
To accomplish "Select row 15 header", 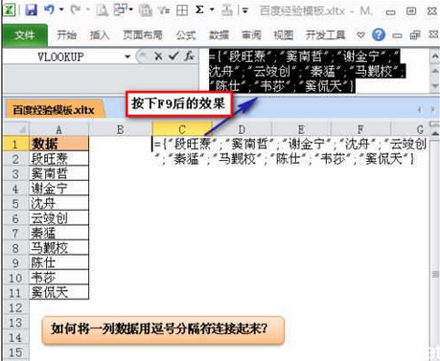I will 15,352.
